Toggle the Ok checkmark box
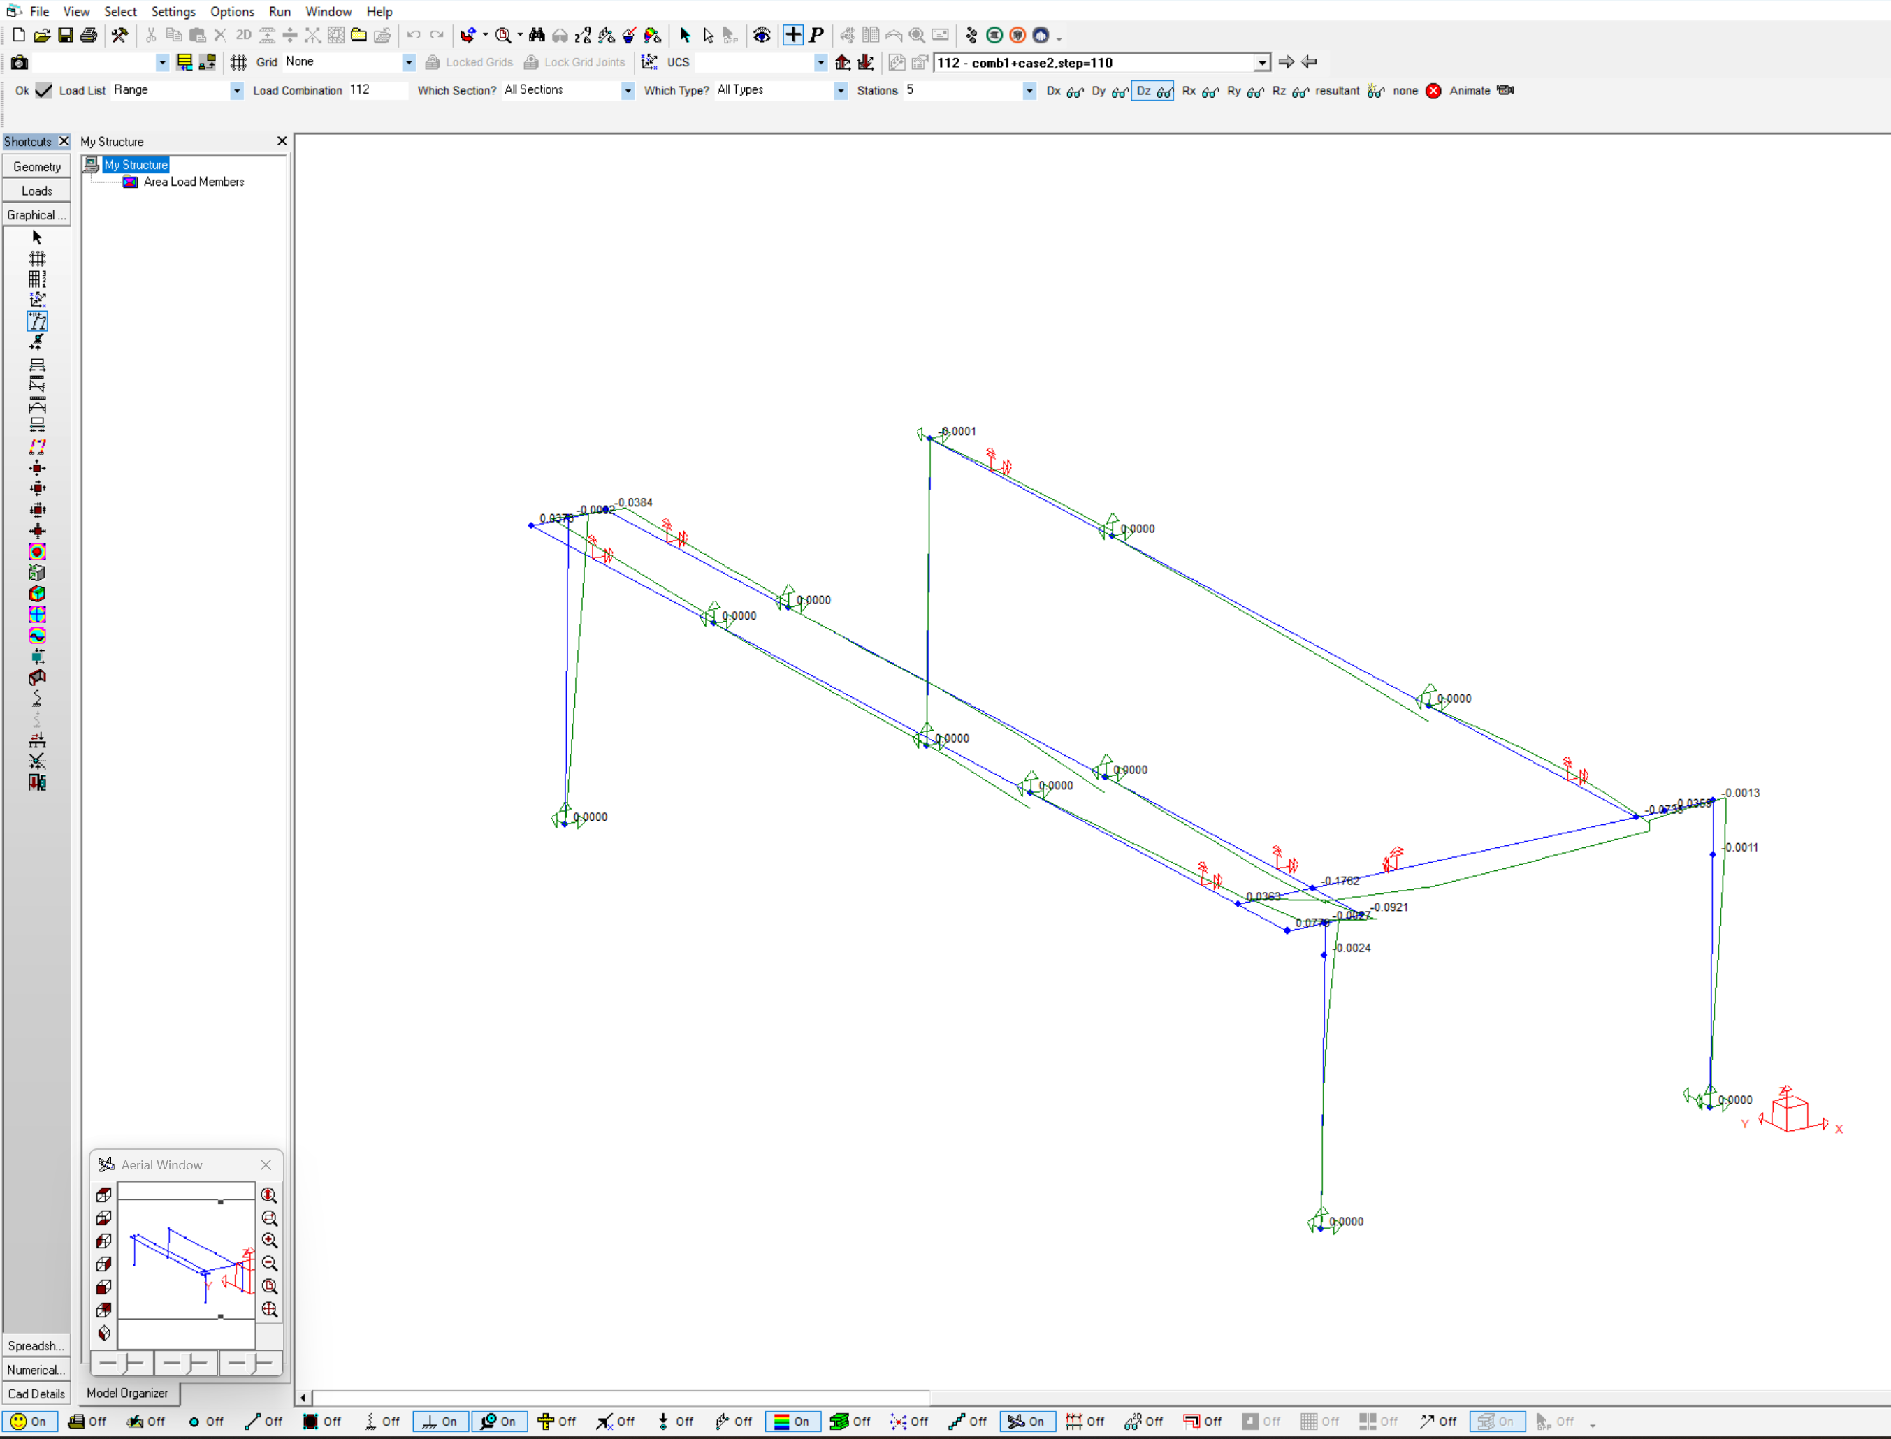This screenshot has width=1891, height=1439. 44,90
